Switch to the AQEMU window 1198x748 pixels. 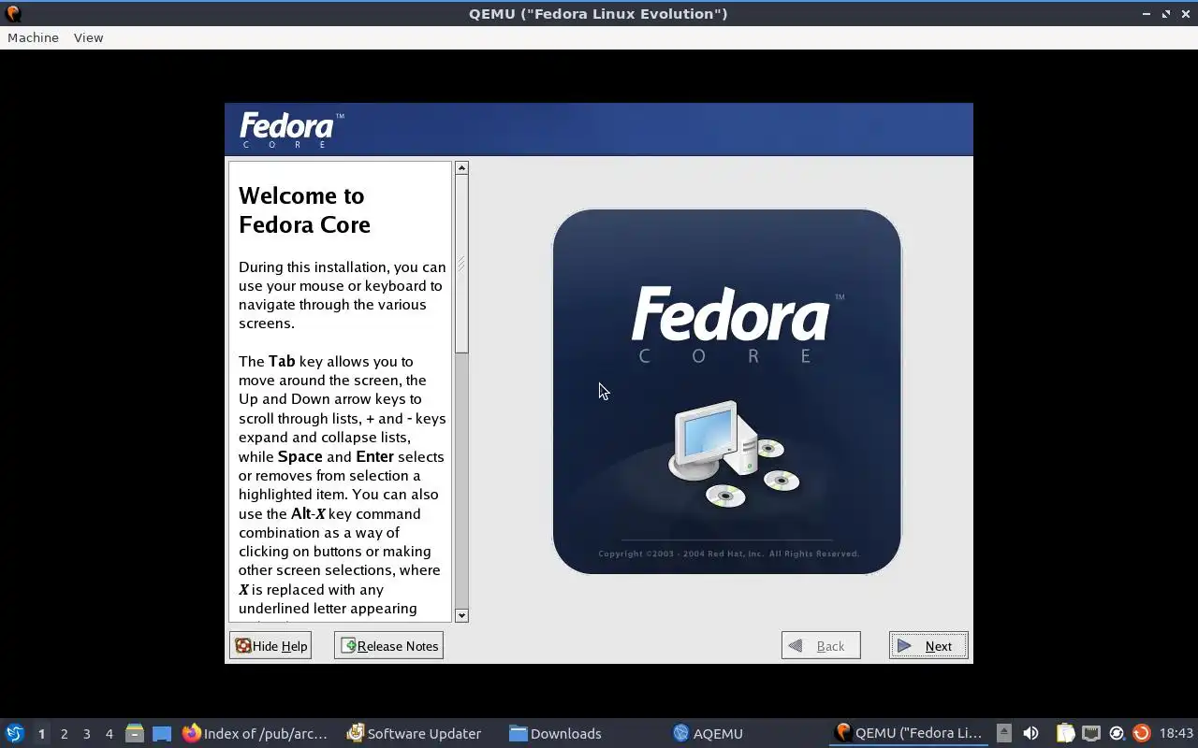pos(708,734)
